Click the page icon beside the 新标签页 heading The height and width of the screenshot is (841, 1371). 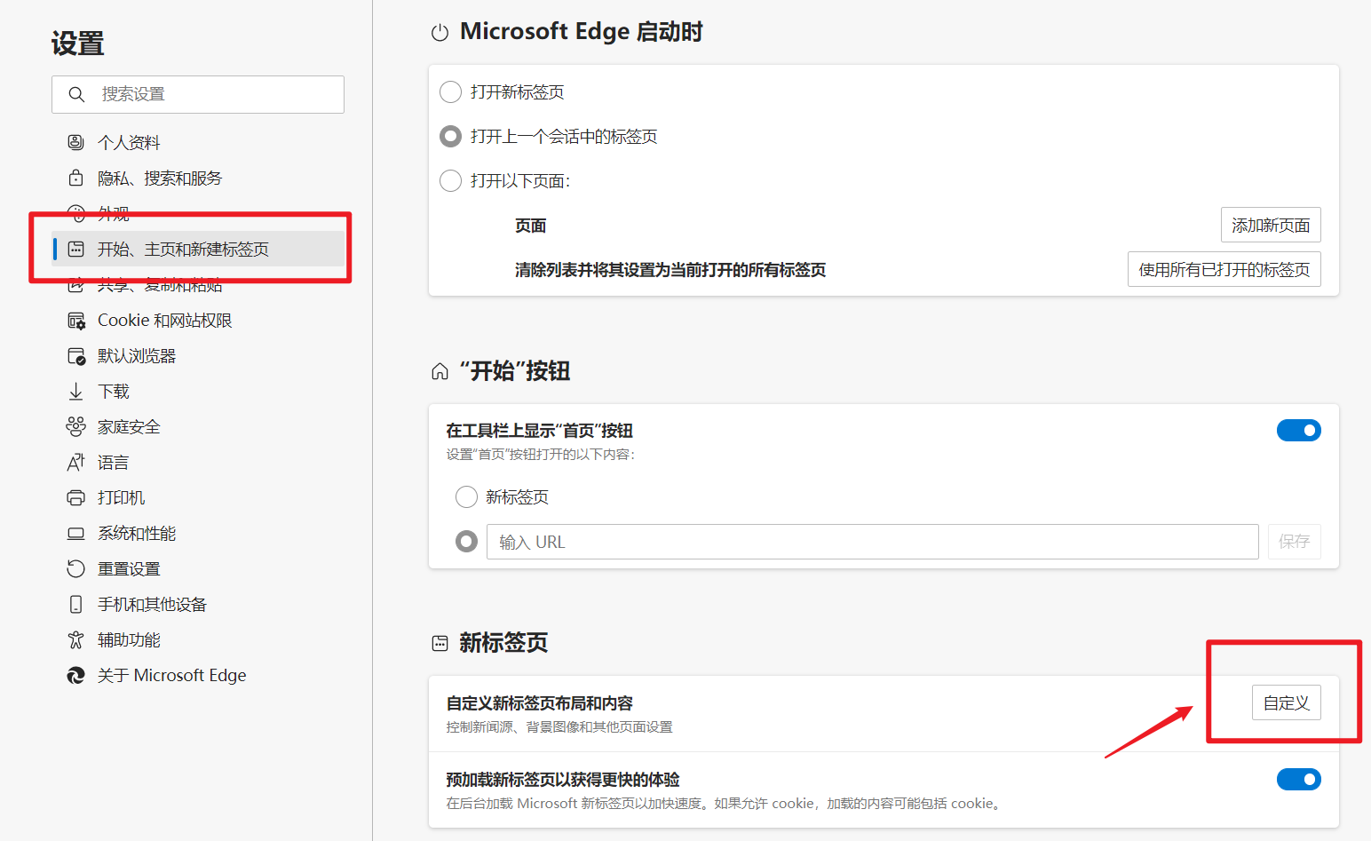(440, 643)
